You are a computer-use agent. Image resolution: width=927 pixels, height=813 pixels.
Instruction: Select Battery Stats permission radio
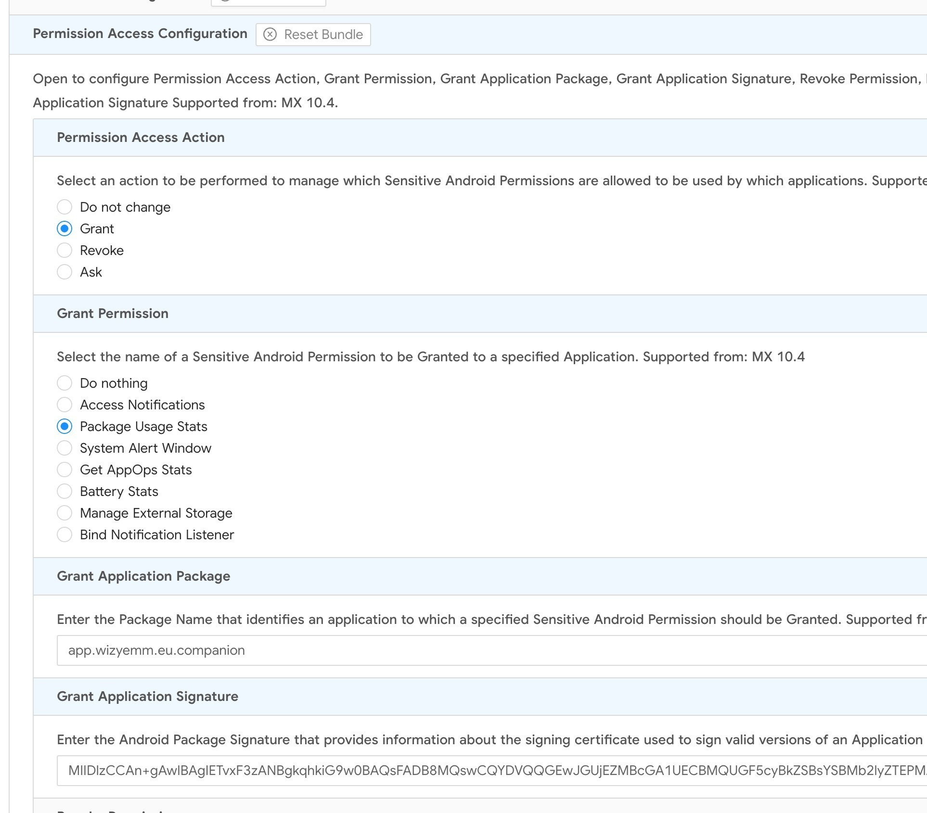[64, 491]
